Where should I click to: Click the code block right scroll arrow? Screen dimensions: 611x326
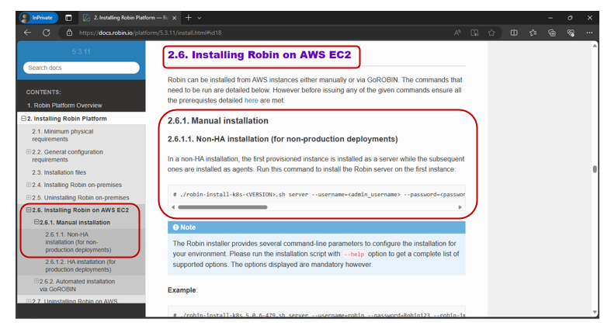coord(460,207)
